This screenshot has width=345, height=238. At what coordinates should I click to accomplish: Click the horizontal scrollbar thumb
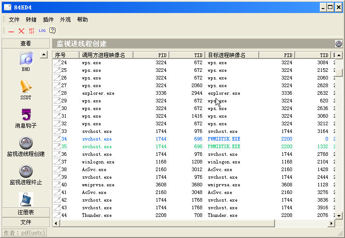[167, 223]
